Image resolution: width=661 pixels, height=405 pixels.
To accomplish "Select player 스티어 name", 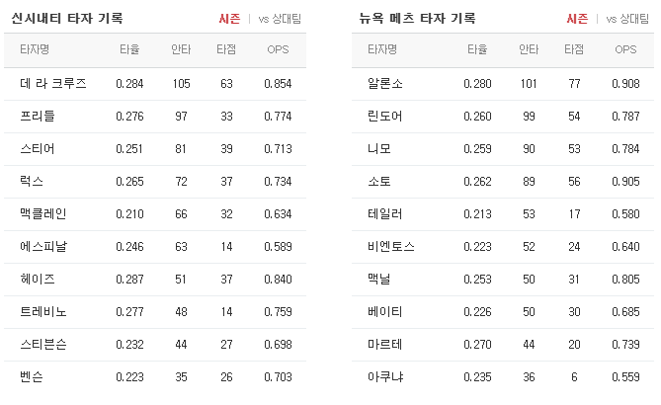I will [38, 149].
